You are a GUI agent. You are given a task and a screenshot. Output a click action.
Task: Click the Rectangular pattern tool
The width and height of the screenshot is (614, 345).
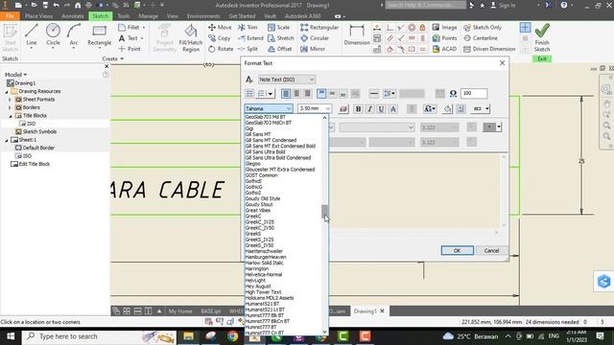(x=319, y=28)
